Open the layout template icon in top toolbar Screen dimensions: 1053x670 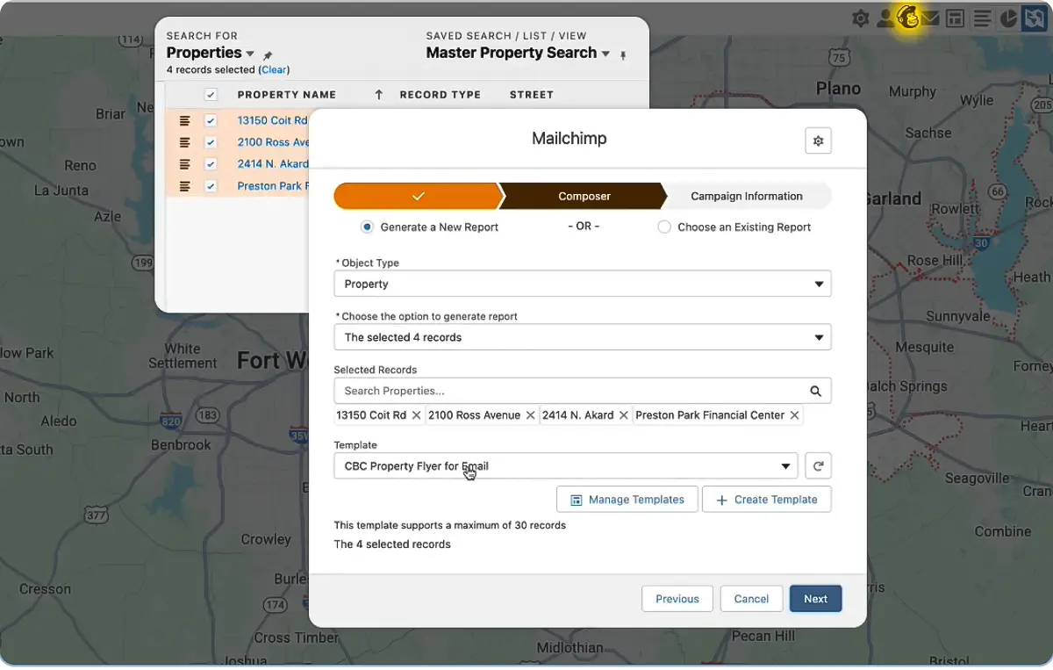pyautogui.click(x=956, y=18)
